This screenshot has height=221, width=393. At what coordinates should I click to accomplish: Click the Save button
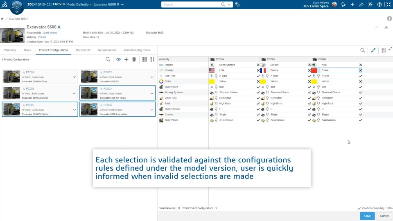click(x=367, y=216)
